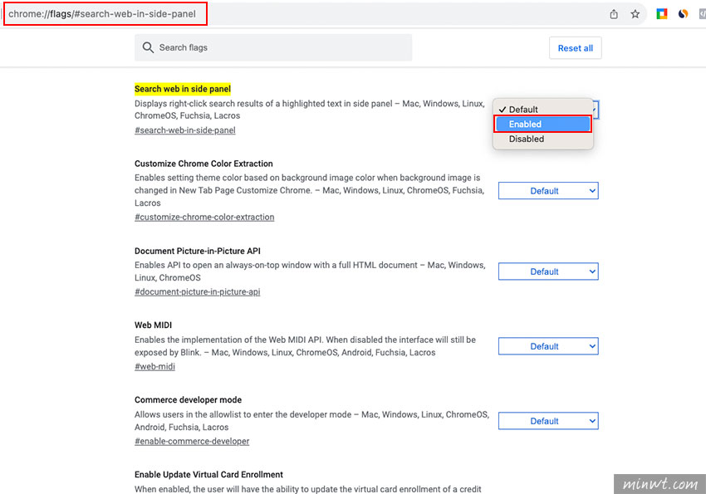
Task: Open Commerce developer mode dropdown
Action: [548, 421]
